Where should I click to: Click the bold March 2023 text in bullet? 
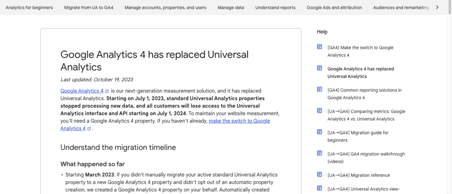point(99,175)
